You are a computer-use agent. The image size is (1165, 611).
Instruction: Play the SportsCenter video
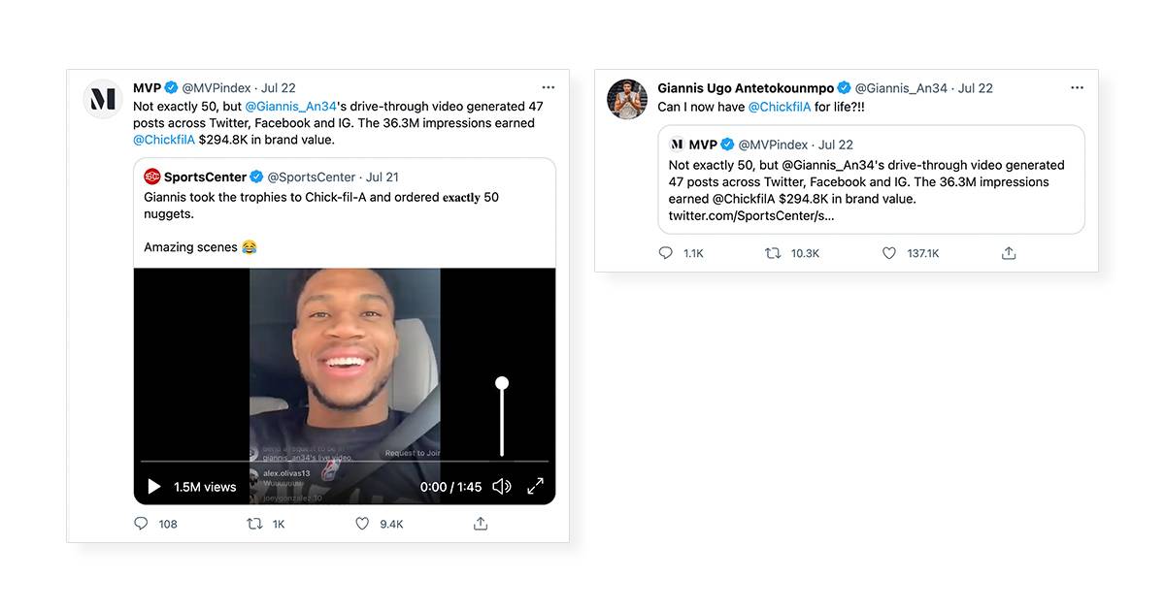pyautogui.click(x=153, y=487)
